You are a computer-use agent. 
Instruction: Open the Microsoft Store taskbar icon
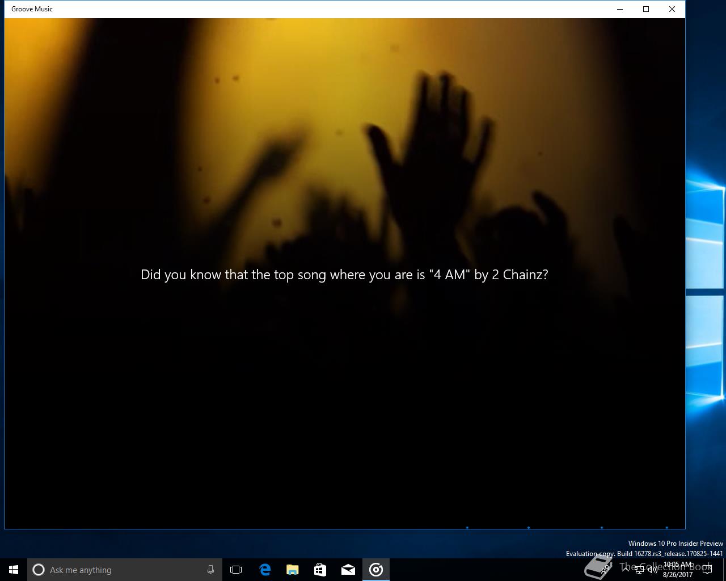click(320, 570)
